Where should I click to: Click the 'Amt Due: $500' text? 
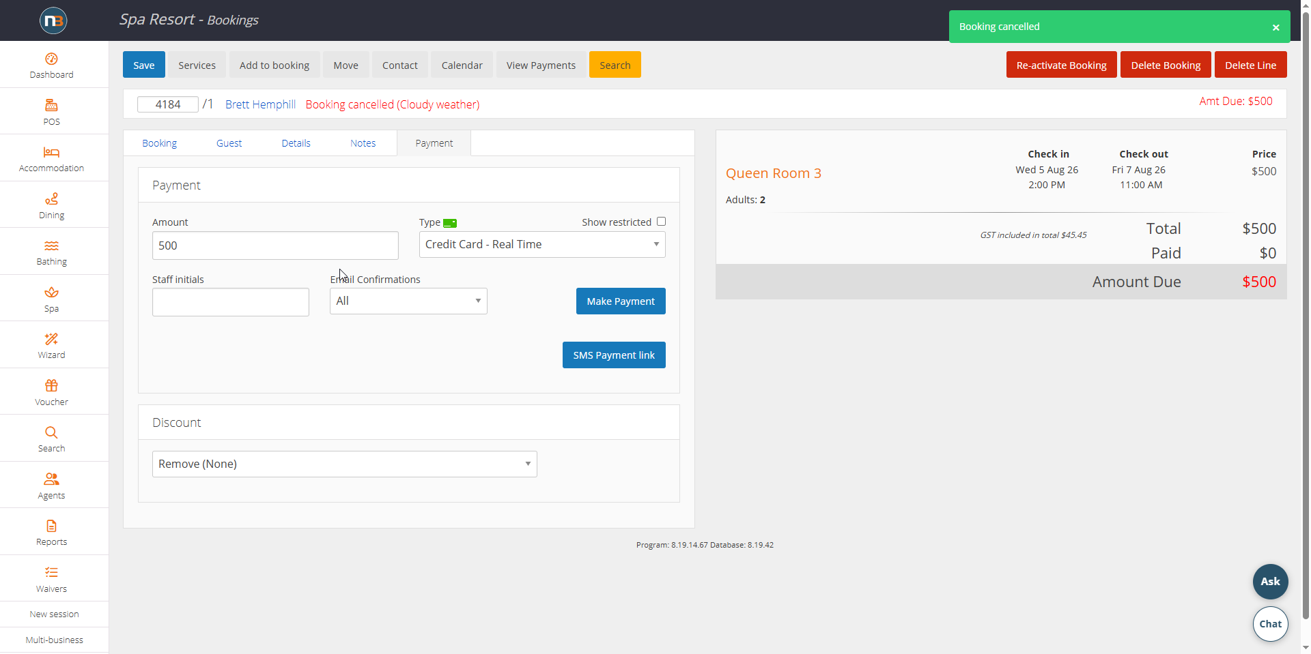point(1236,101)
